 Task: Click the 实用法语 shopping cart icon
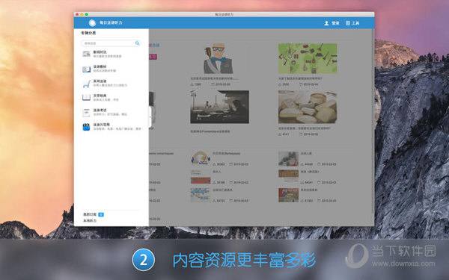[x=87, y=84]
